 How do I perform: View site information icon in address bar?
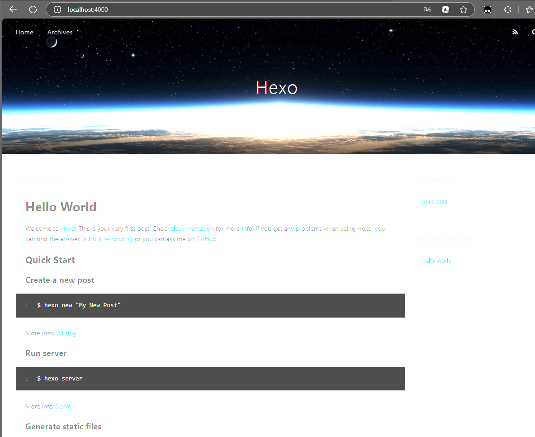coord(57,9)
